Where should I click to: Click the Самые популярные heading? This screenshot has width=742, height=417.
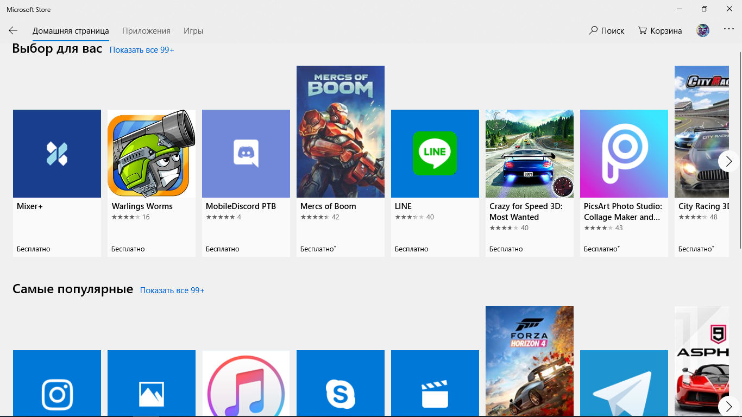coord(73,289)
